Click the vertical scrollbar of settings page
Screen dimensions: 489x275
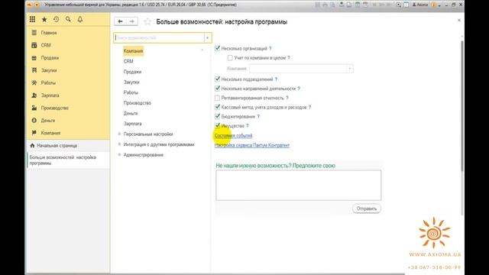pos(461,106)
